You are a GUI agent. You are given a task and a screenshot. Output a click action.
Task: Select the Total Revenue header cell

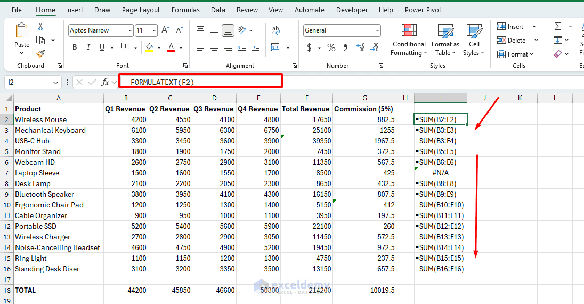point(306,109)
